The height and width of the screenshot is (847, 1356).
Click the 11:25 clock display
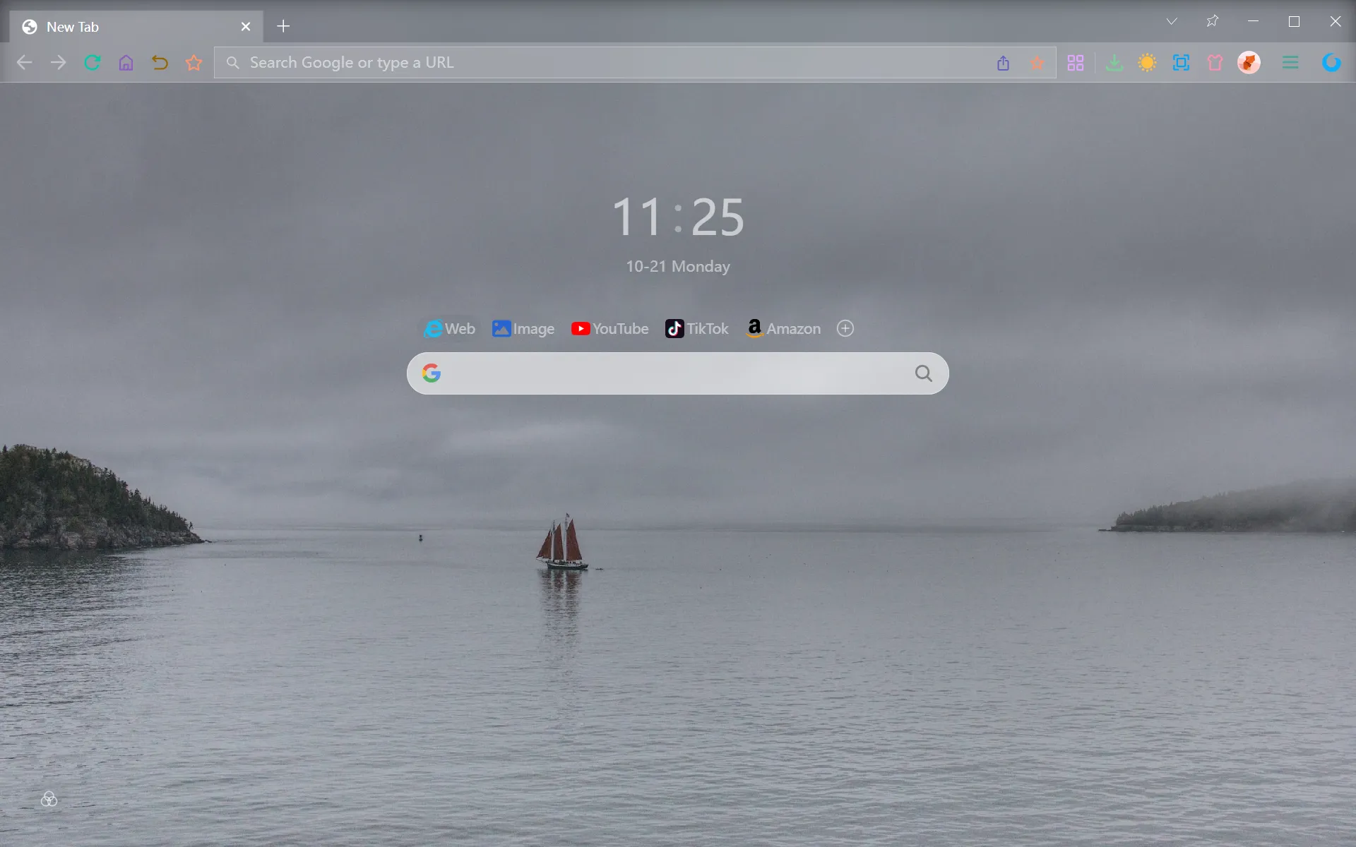678,217
